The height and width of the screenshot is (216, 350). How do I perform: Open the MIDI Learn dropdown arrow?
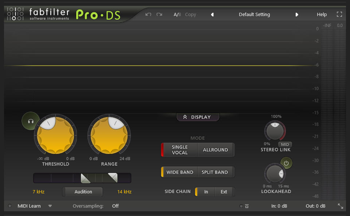pyautogui.click(x=50, y=206)
